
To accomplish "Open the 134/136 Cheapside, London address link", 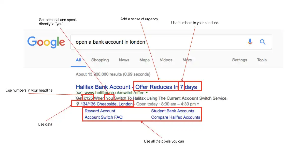I will click(107, 104).
